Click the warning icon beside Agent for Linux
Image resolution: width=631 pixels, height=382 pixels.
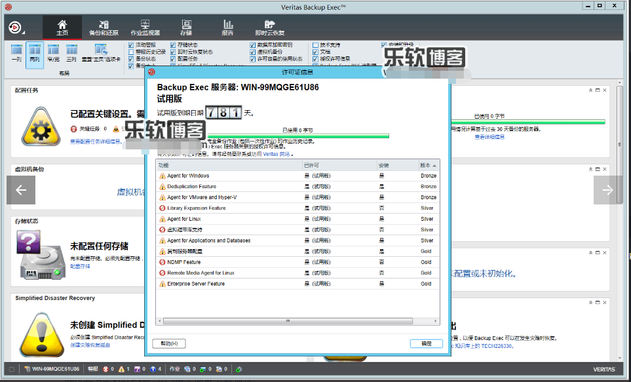(163, 219)
